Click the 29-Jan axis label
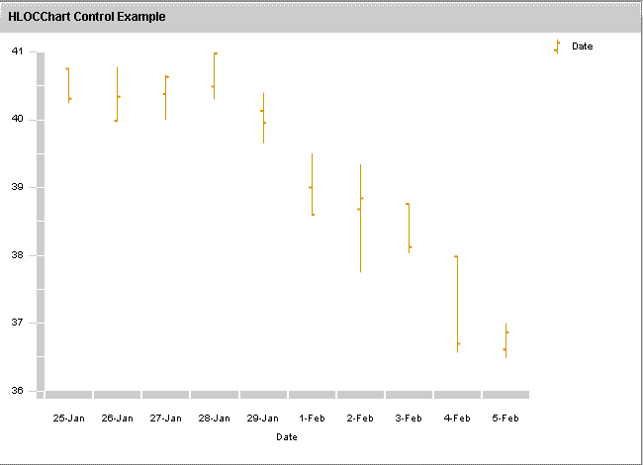Screen dimensions: 643x465 coord(263,418)
